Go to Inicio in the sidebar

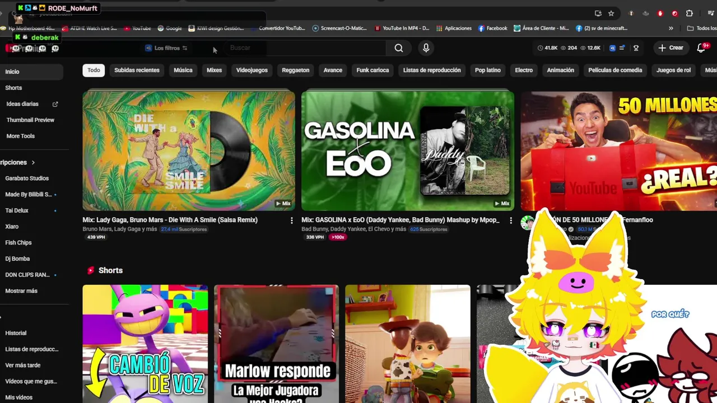[31, 72]
